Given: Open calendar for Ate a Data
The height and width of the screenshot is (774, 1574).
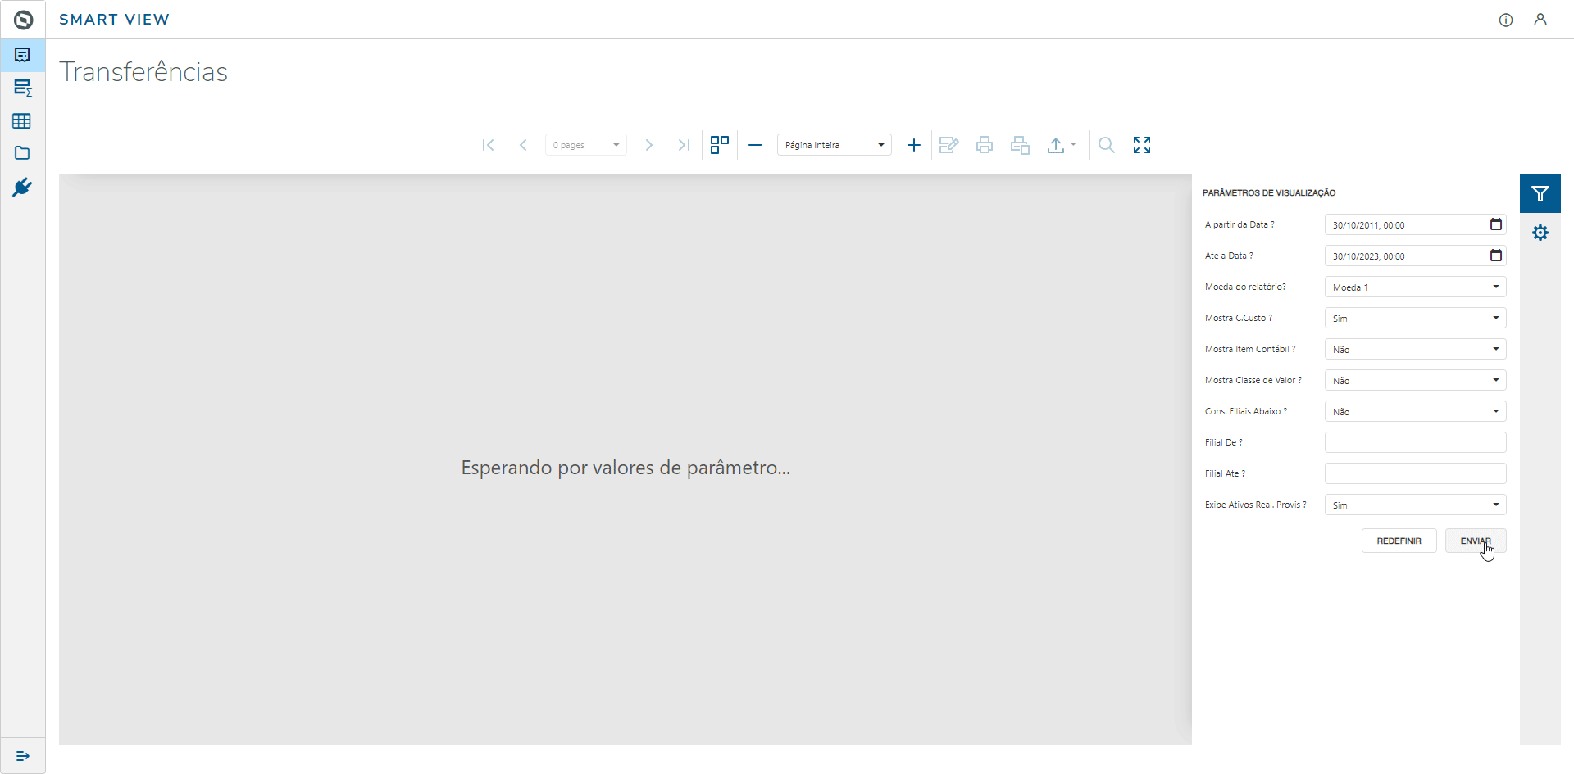Looking at the screenshot, I should tap(1496, 256).
